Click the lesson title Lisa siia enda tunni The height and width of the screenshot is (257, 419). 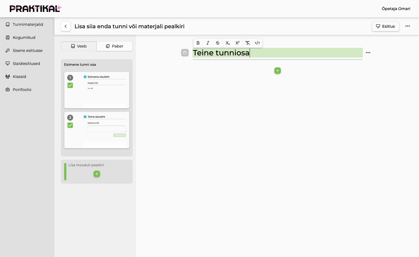point(129,26)
